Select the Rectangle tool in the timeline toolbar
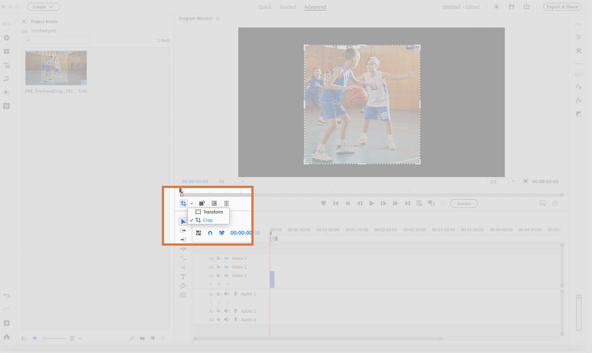Image resolution: width=592 pixels, height=353 pixels. pos(183,295)
